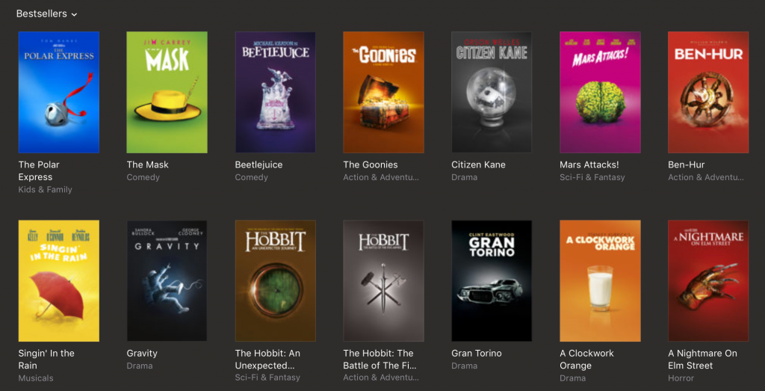765x391 pixels.
Task: Select the Ben-Hur chariot wheel poster
Action: 708,92
